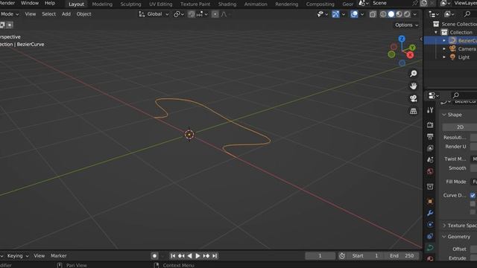Click the Light icon in the outliner

[x=452, y=57]
